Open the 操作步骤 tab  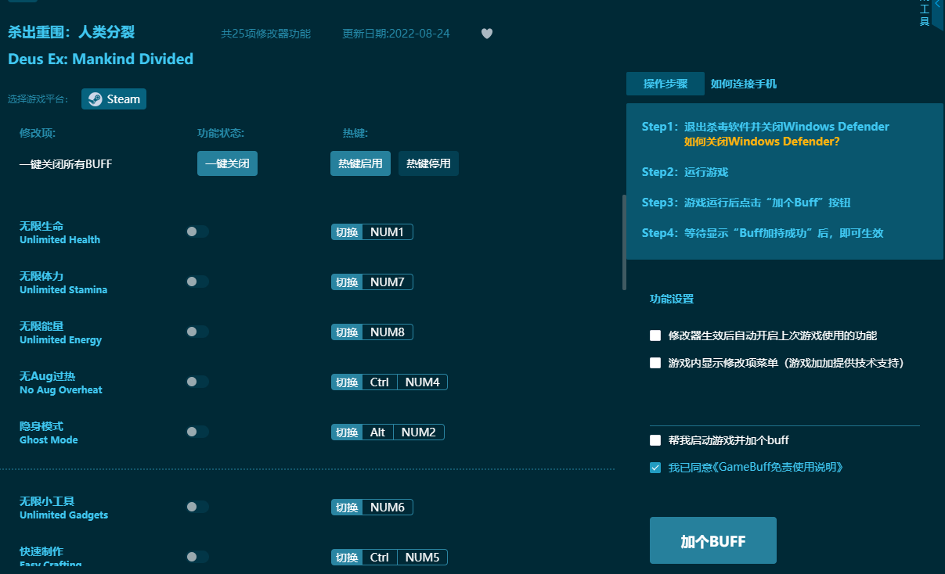click(665, 84)
